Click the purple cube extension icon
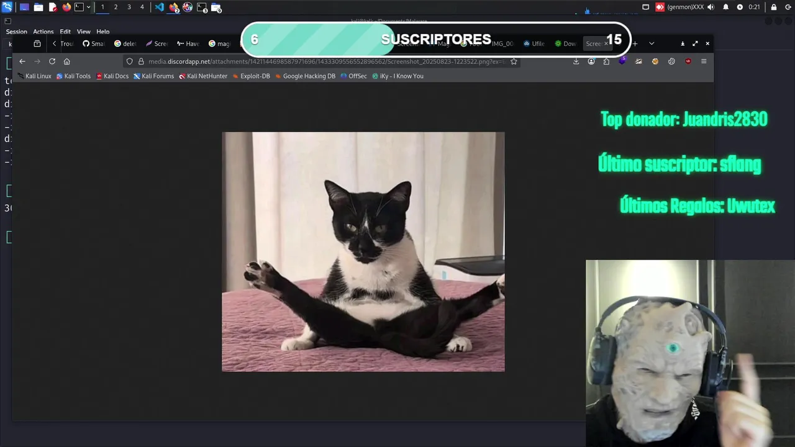 (622, 61)
